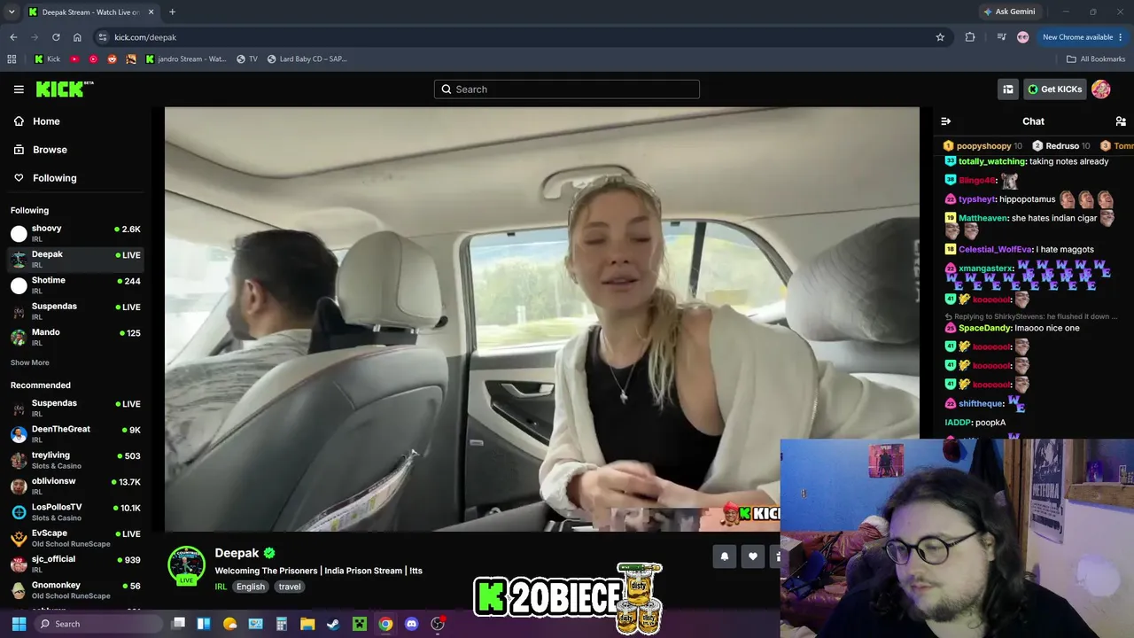Open LosPollosTV in Recommended list
The height and width of the screenshot is (638, 1134).
pos(75,512)
